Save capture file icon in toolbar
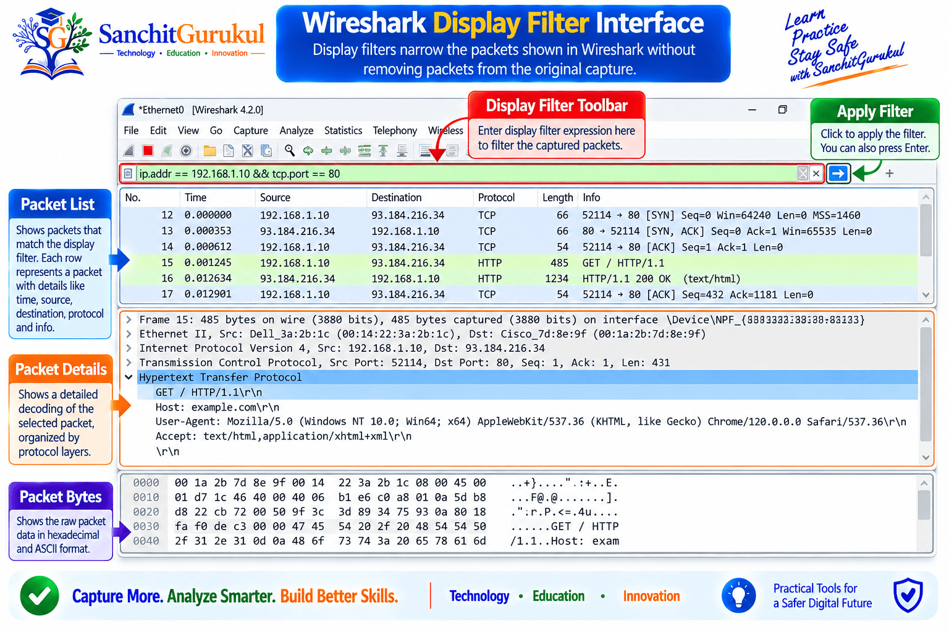The width and height of the screenshot is (949, 632). tap(229, 151)
